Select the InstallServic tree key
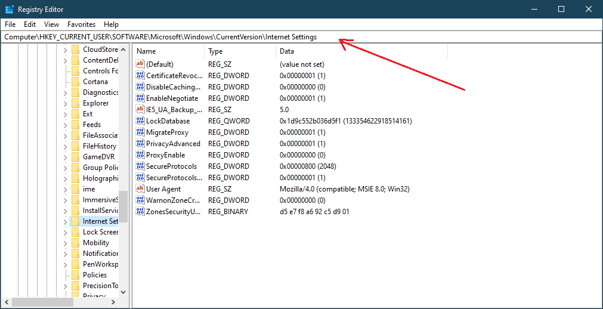Viewport: 603px width, 309px height. point(100,211)
